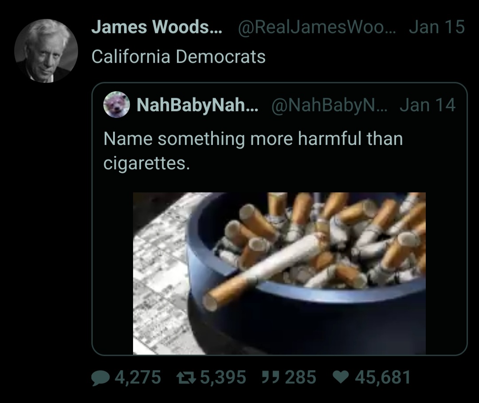Click the reply speech bubble icon
The height and width of the screenshot is (403, 479).
[x=101, y=378]
